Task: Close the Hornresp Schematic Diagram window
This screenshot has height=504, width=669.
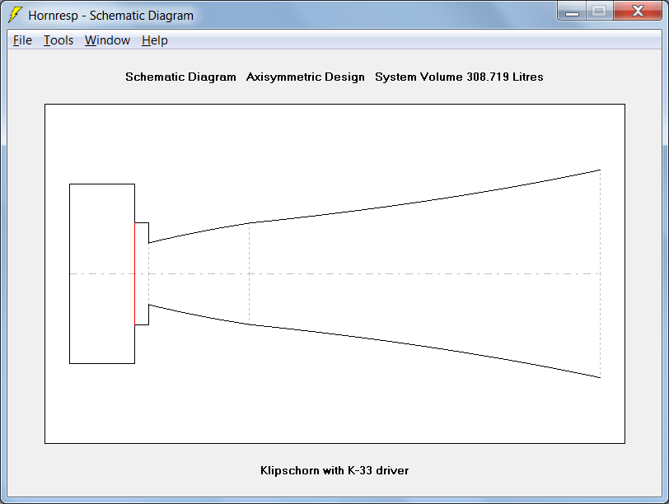Action: pos(638,12)
